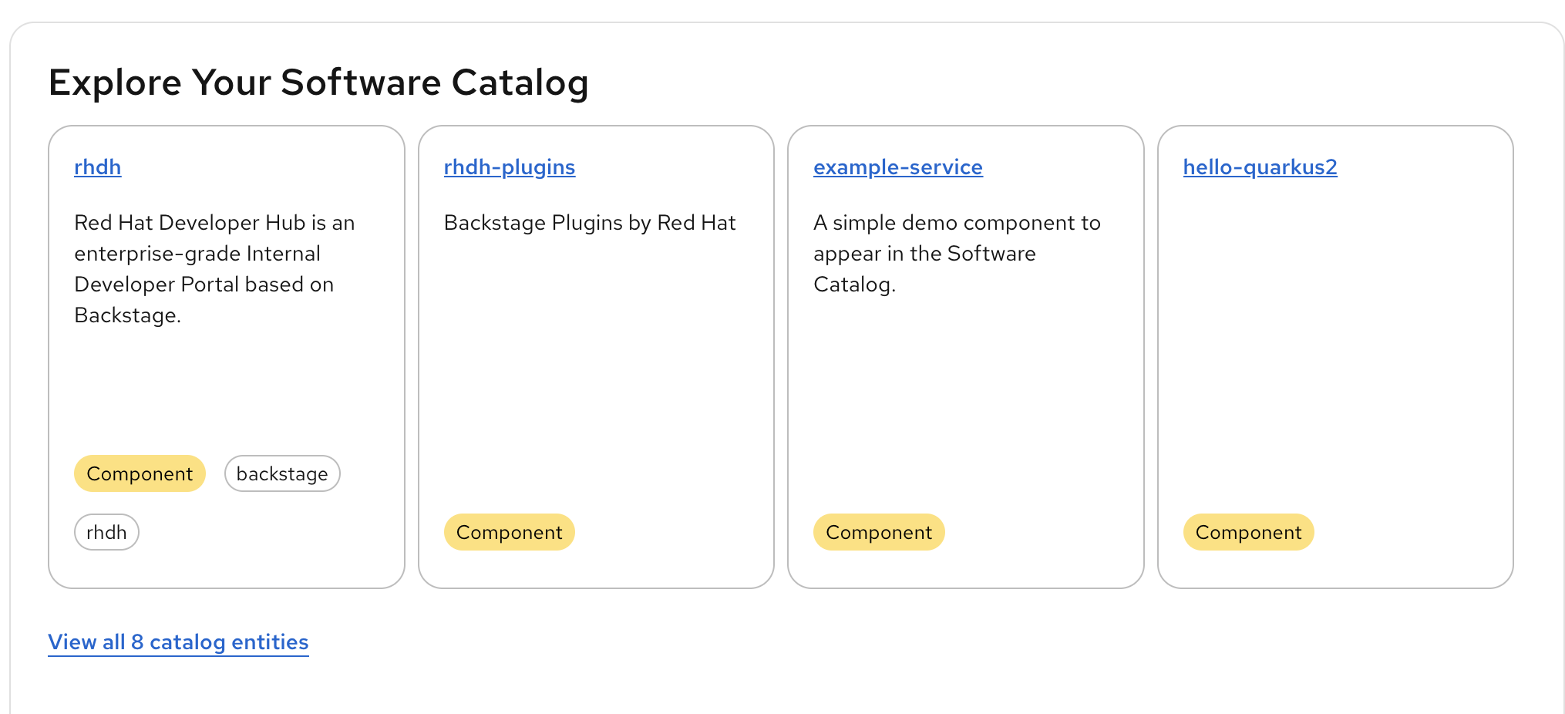1565x714 pixels.
Task: Click the simple demo component description
Action: coord(956,253)
